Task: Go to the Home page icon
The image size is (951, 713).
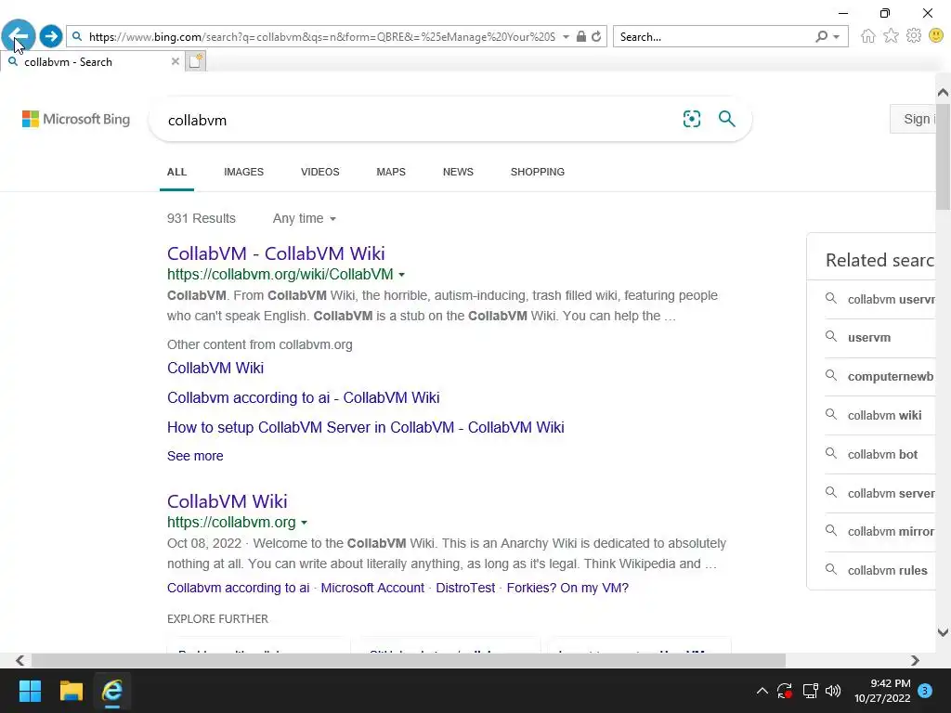Action: pos(868,36)
